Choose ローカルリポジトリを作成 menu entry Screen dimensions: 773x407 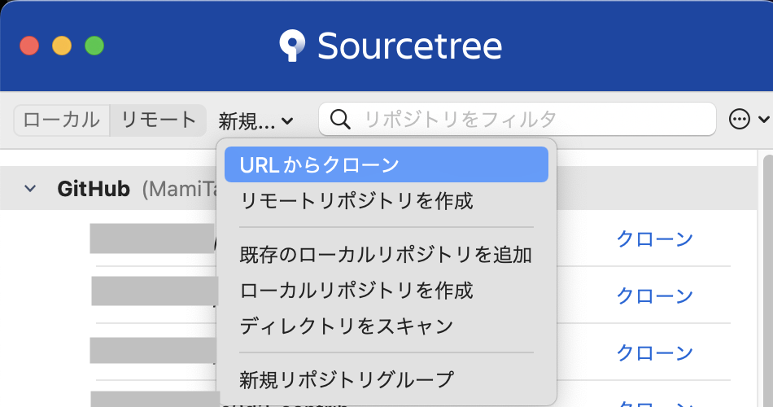pos(386,291)
